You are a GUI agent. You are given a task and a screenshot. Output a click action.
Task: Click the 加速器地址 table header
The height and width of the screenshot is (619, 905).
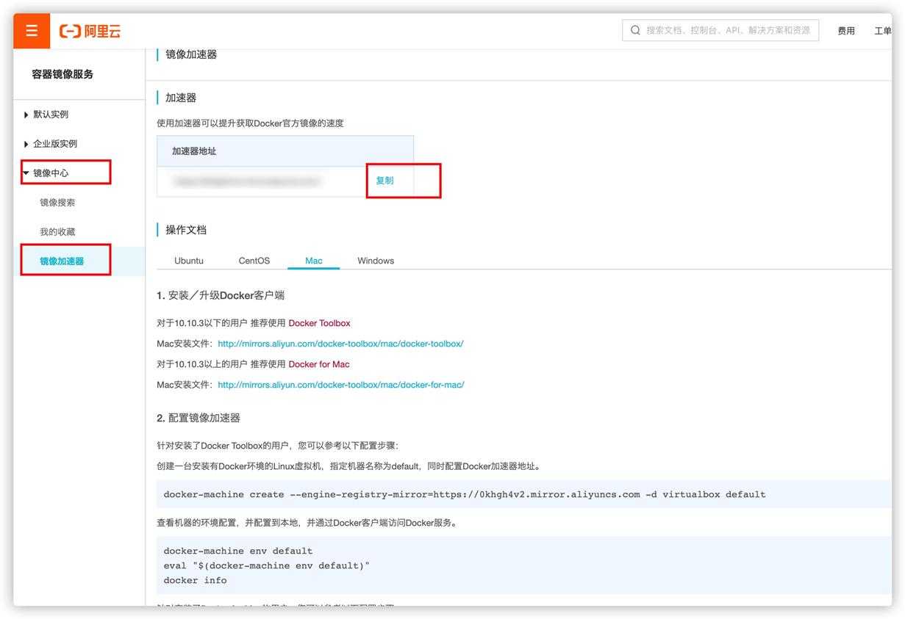(x=194, y=151)
